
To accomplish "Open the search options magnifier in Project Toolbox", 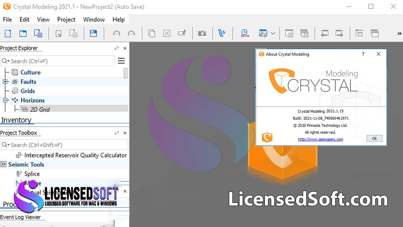I will (x=6, y=145).
